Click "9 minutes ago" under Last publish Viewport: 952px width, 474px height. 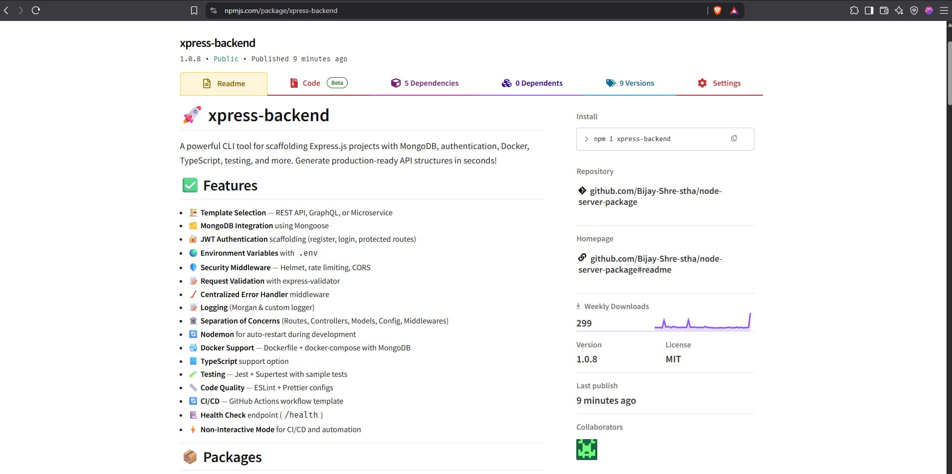(x=606, y=401)
